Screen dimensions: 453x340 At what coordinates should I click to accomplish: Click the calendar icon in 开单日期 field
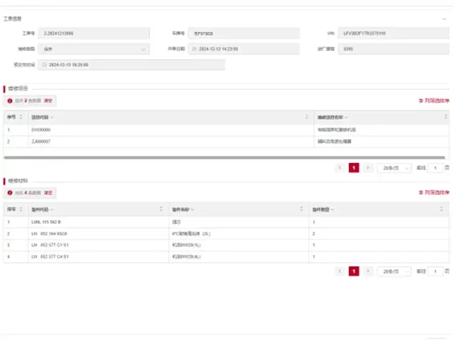click(x=194, y=49)
